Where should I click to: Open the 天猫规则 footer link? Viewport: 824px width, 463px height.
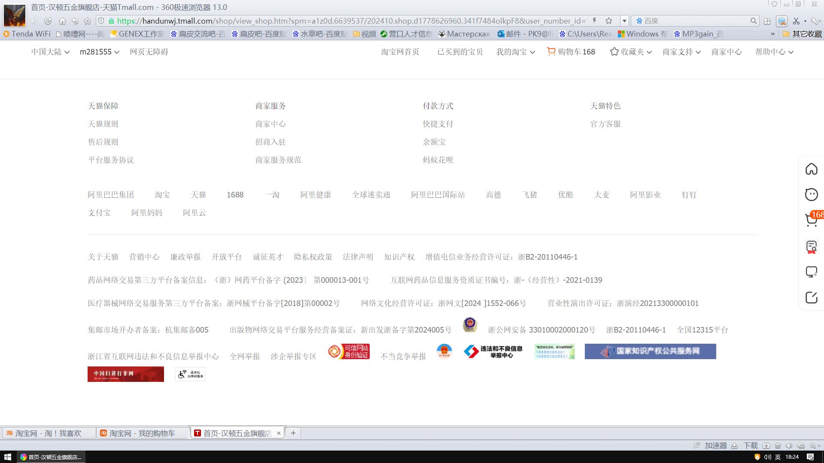(103, 124)
